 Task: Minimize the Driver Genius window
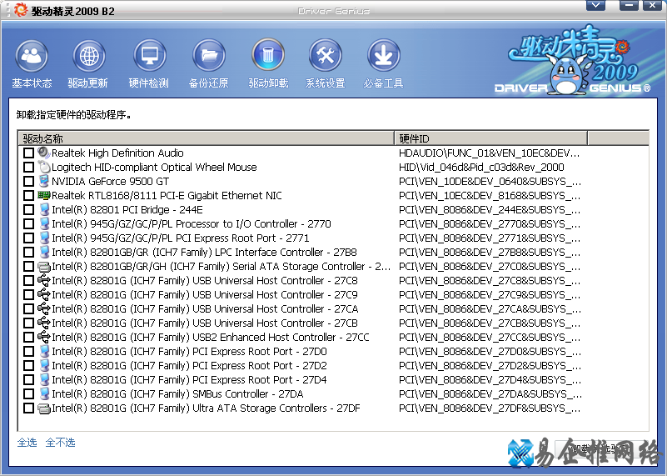tap(619, 6)
